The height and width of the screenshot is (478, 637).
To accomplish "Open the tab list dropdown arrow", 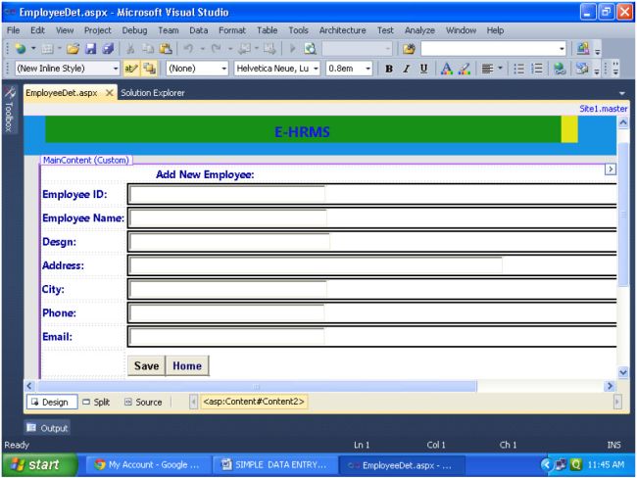I will pyautogui.click(x=621, y=93).
